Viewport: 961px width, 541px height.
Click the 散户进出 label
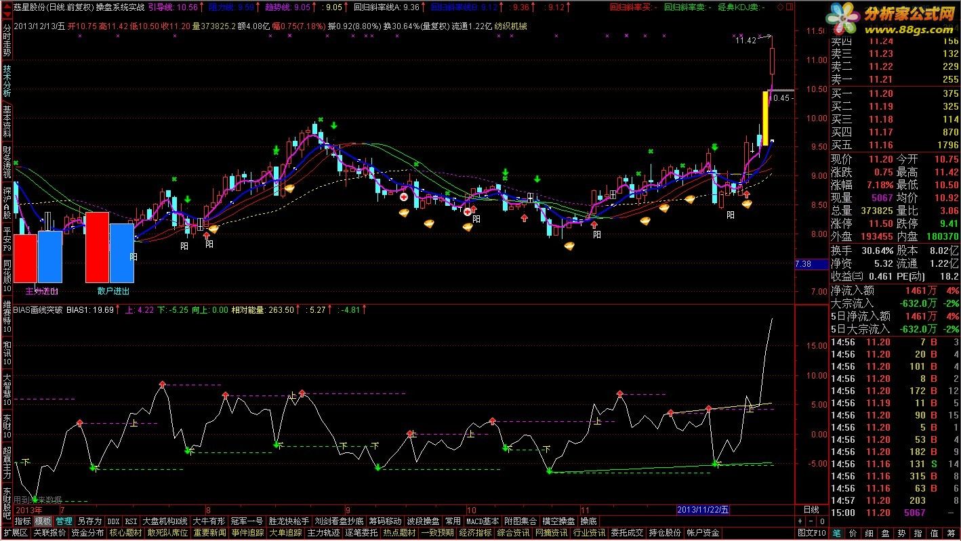coord(113,291)
